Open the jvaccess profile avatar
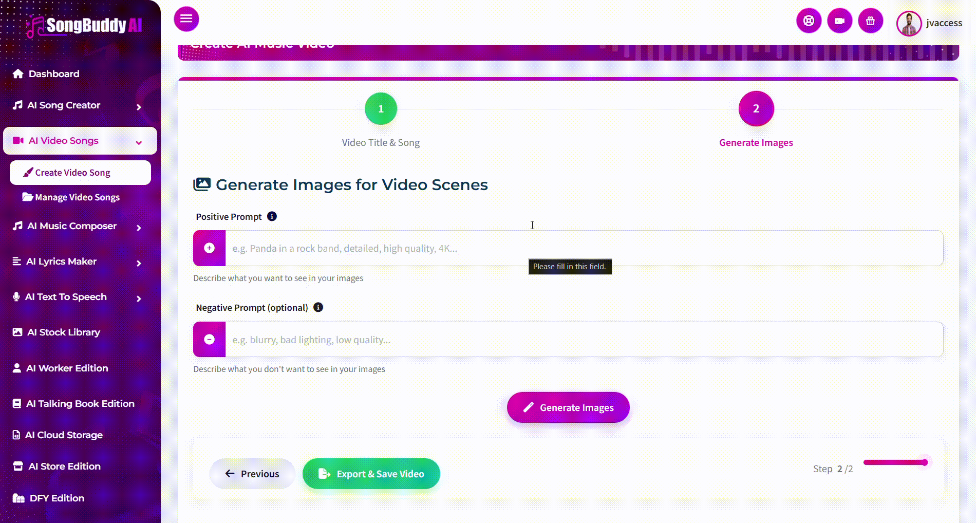Screen dimensions: 976x523 tap(909, 24)
